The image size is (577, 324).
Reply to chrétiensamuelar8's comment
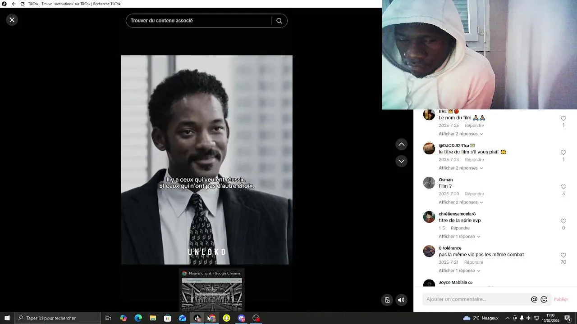(x=460, y=228)
